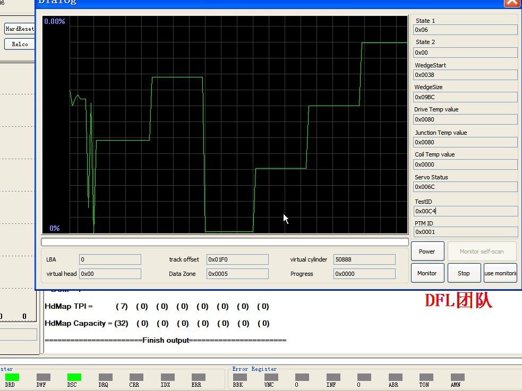
Task: Click the Stop button
Action: (464, 273)
